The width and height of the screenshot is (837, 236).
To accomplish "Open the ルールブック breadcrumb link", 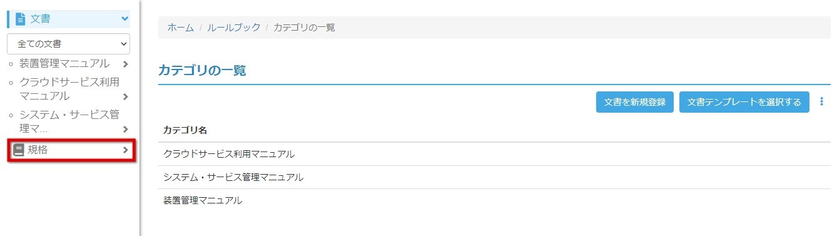I will 233,28.
